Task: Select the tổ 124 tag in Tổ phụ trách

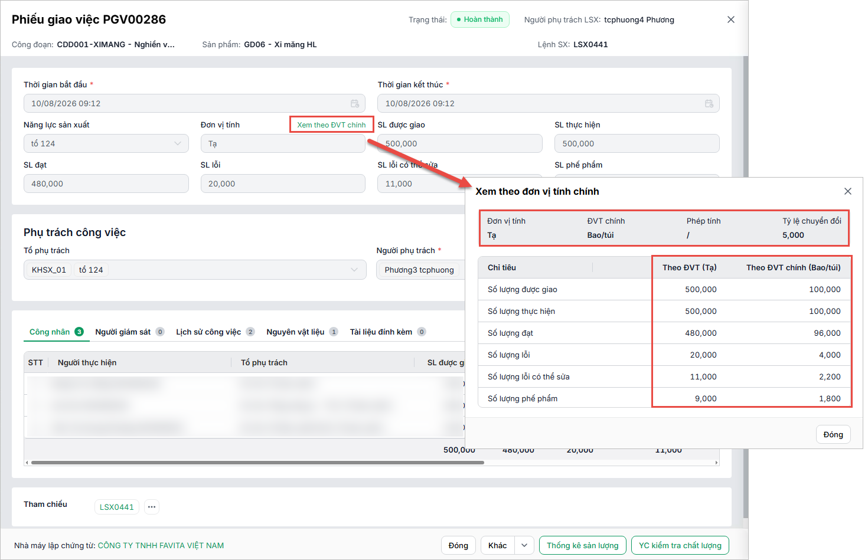Action: (x=91, y=270)
